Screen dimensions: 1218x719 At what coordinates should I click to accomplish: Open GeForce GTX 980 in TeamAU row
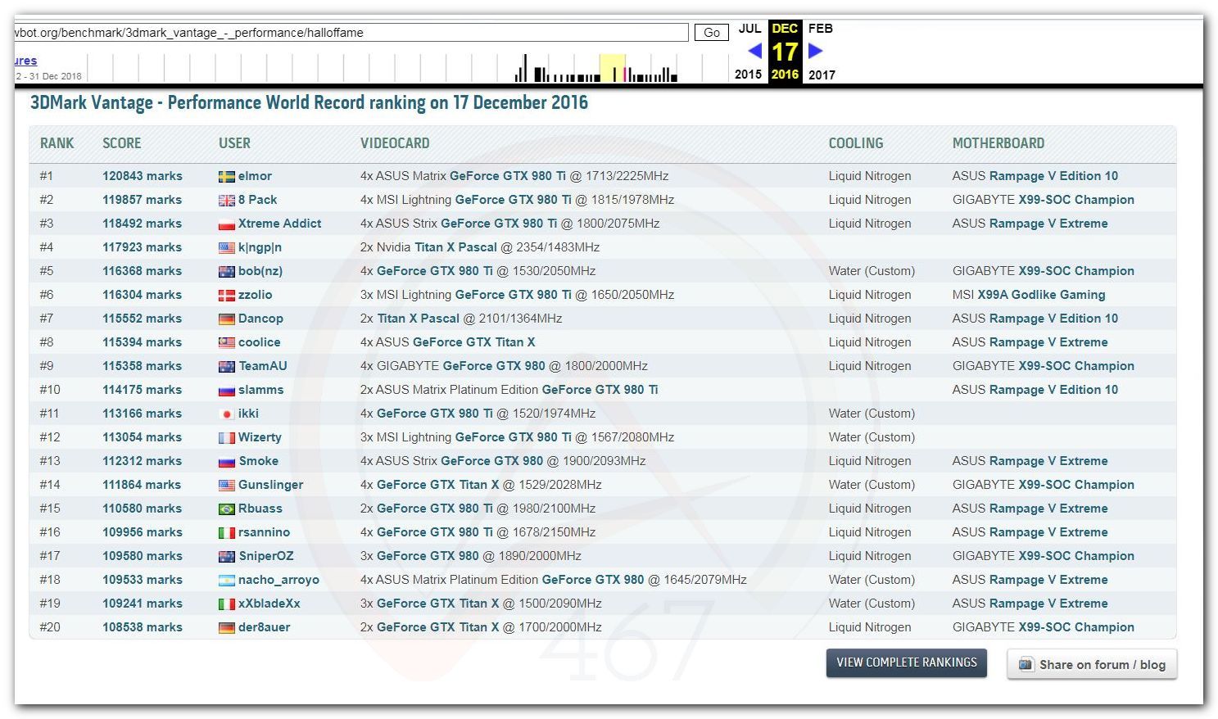click(x=493, y=366)
